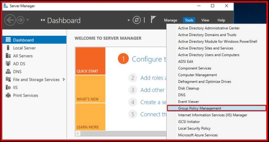The height and width of the screenshot is (142, 269).
Task: Click the forward navigation arrow icon
Action: click(x=20, y=20)
